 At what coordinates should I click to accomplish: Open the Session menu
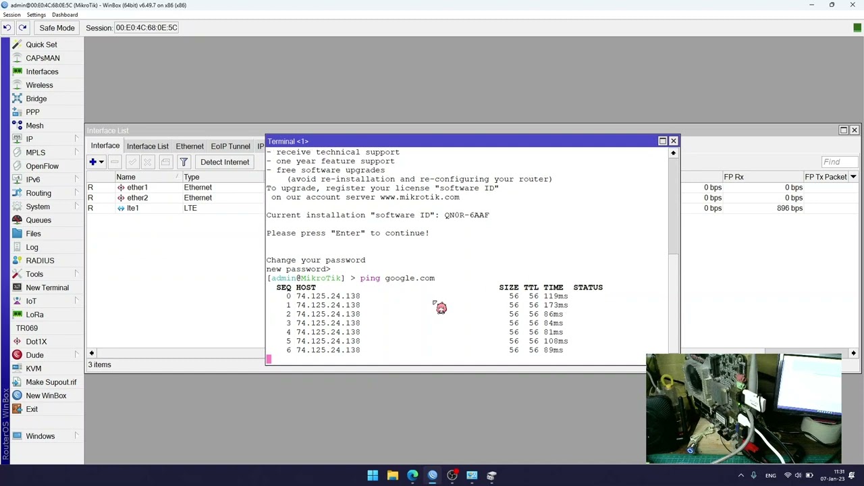click(11, 15)
